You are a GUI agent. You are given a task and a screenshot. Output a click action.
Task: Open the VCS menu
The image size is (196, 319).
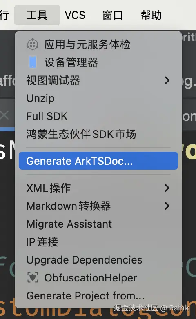[75, 15]
